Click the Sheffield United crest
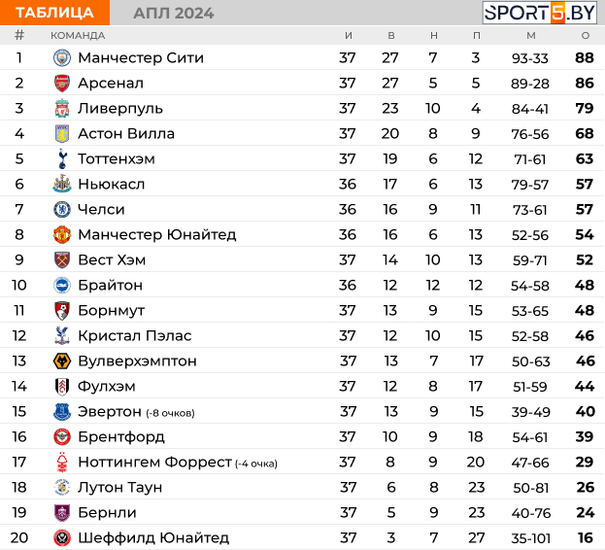The image size is (605, 550). click(62, 538)
